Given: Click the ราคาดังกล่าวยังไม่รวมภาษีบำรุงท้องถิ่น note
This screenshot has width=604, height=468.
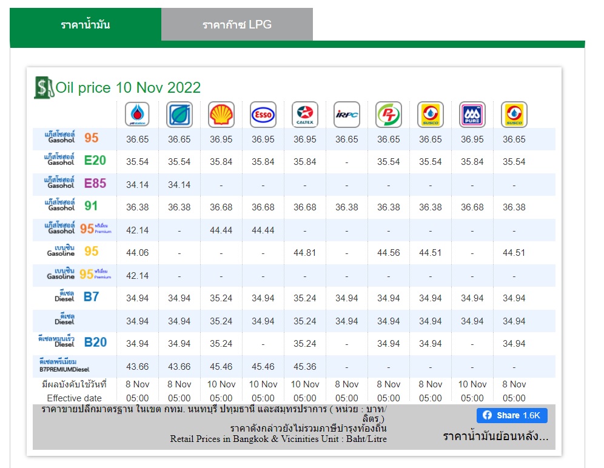Looking at the screenshot, I should [x=308, y=429].
